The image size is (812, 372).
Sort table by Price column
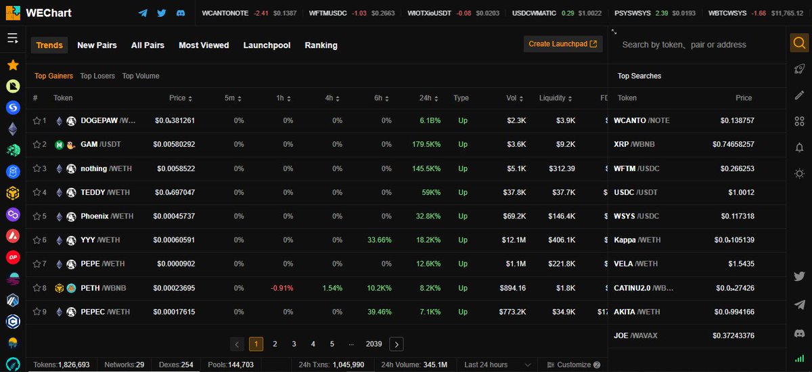point(181,98)
